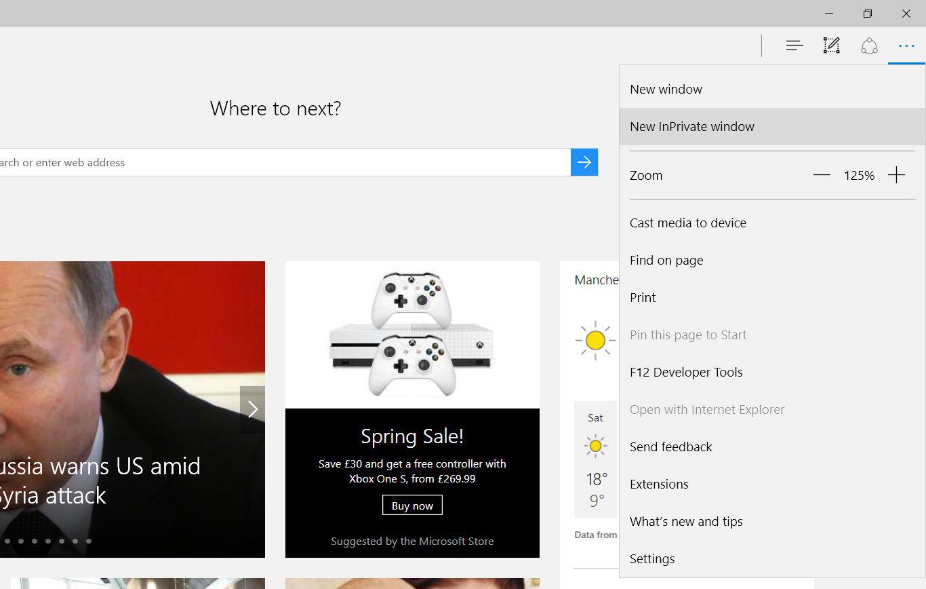Choose Print from the menu

point(772,297)
